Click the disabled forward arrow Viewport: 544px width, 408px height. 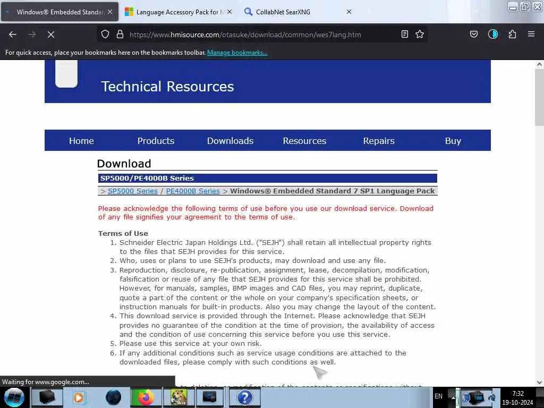coord(31,35)
